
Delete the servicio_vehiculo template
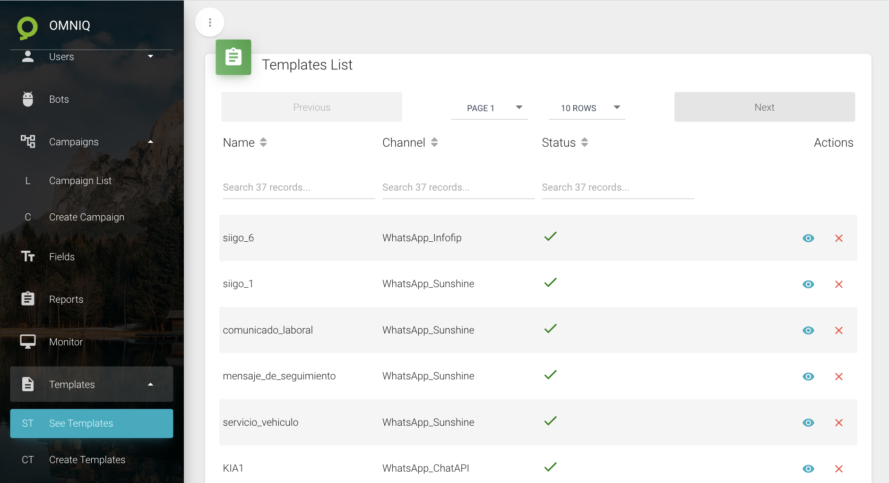[x=838, y=423]
